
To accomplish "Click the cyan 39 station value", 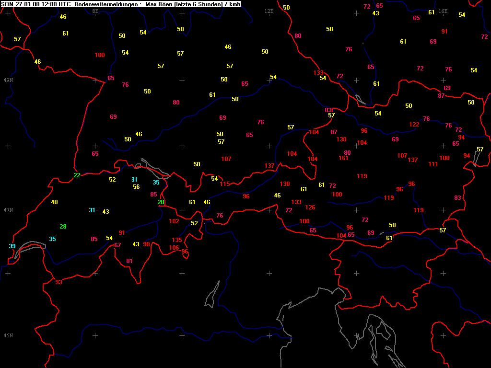I will coord(12,246).
